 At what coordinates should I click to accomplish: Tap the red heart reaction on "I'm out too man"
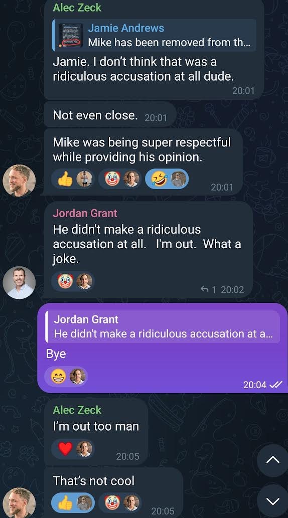(73, 449)
